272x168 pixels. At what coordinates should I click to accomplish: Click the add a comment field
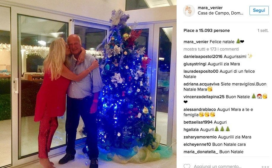click(x=217, y=166)
